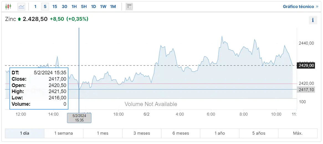Choose the 15-minute interval

point(55,6)
